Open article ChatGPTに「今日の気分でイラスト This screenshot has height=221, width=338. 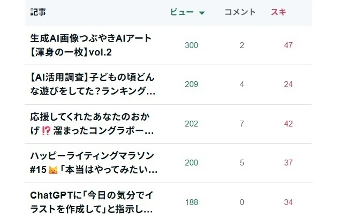click(x=92, y=202)
